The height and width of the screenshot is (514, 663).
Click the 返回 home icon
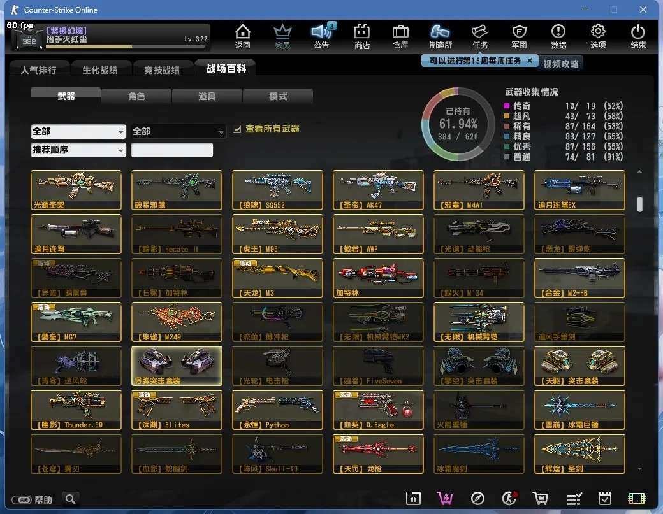pyautogui.click(x=242, y=36)
